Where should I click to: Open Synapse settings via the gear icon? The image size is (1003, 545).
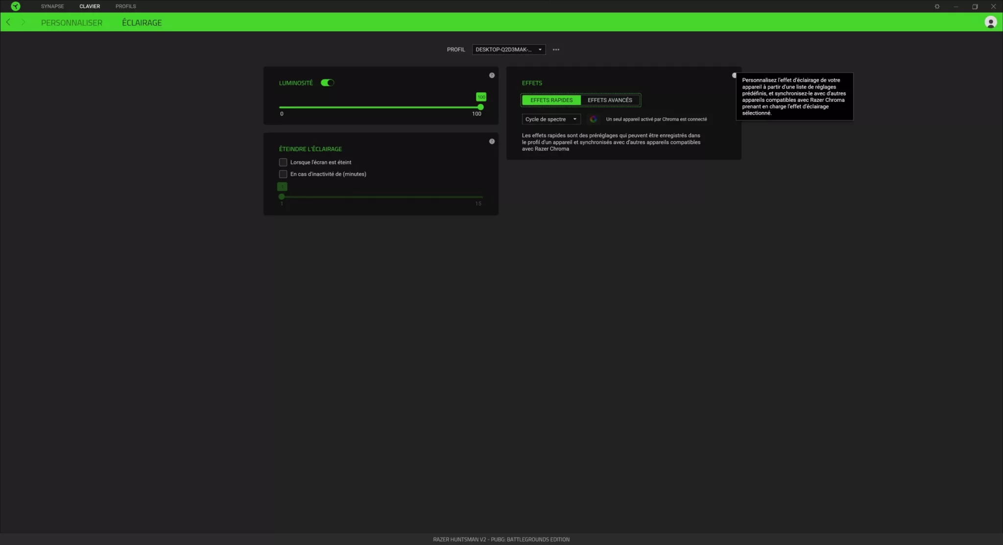[937, 6]
